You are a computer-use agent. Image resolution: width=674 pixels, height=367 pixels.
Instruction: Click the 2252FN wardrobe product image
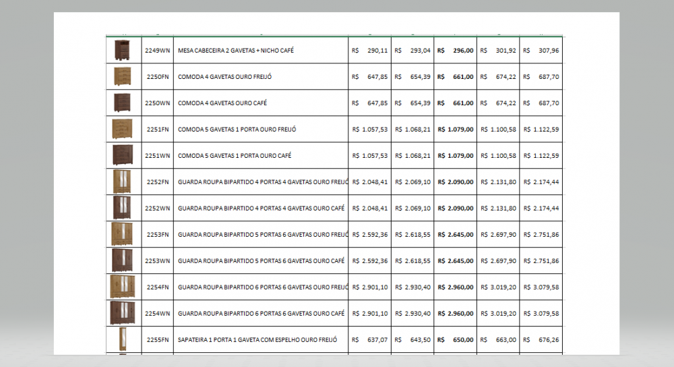(122, 181)
